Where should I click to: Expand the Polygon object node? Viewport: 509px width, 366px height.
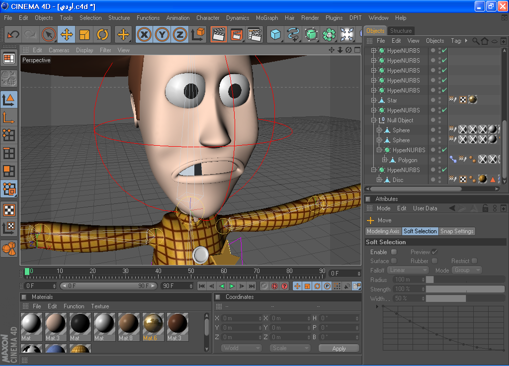coord(384,160)
